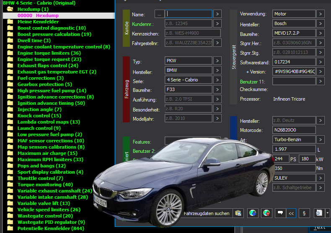
Task: Click the Motorcode field N26B20O0
Action: point(294,130)
